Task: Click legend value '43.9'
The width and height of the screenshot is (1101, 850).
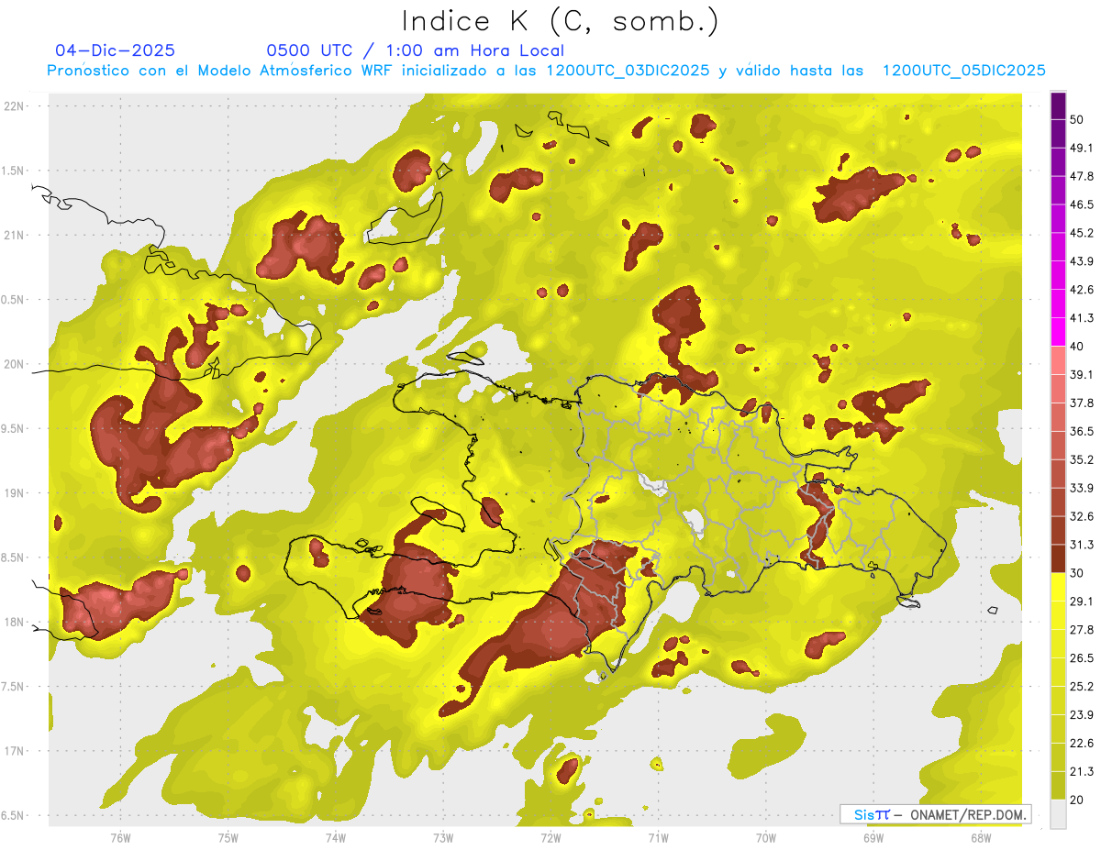Action: 1081,261
